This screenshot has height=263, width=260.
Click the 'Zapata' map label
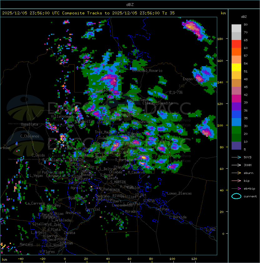tap(69, 233)
